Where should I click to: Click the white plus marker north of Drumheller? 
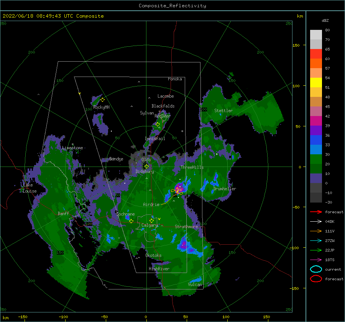pos(217,154)
